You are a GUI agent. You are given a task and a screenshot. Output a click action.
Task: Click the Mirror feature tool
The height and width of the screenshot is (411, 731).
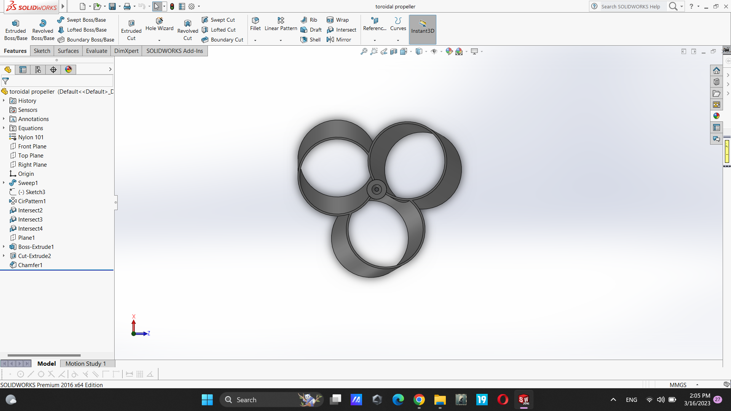point(339,40)
